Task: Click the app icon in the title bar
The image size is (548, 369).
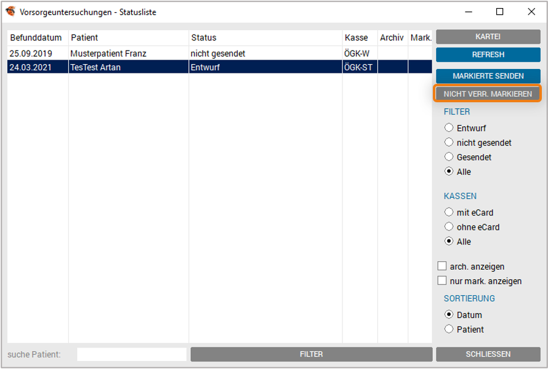Action: [x=10, y=12]
